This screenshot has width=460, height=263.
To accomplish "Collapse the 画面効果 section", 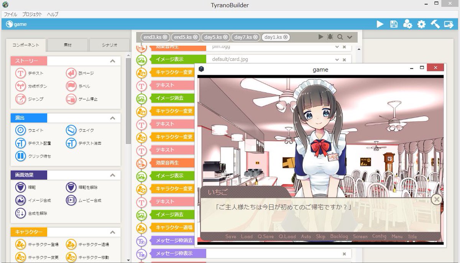I will pyautogui.click(x=113, y=175).
